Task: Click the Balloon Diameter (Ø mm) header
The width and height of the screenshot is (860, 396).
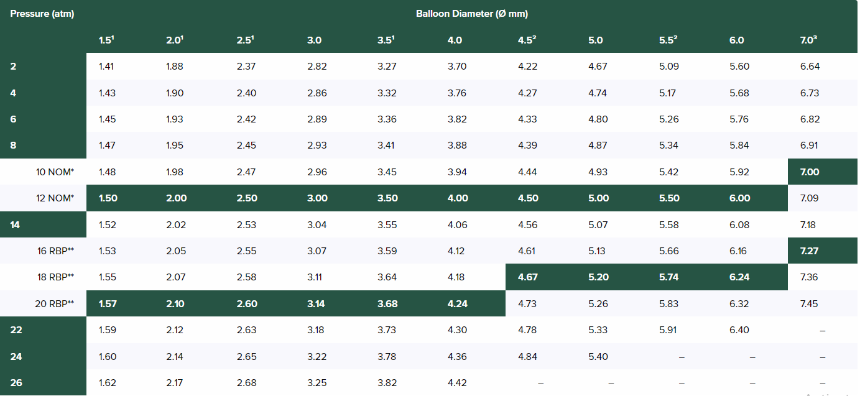Action: (x=472, y=14)
